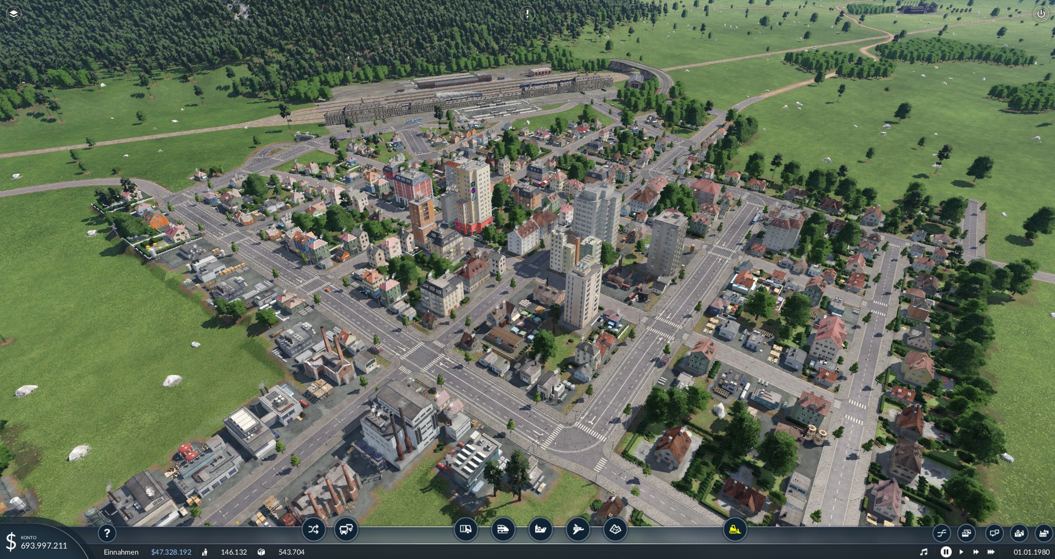Open the vehicles list icon
This screenshot has width=1055, height=559.
point(967,533)
